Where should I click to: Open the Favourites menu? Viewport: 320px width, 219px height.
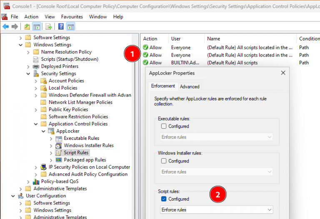[x=72, y=17]
